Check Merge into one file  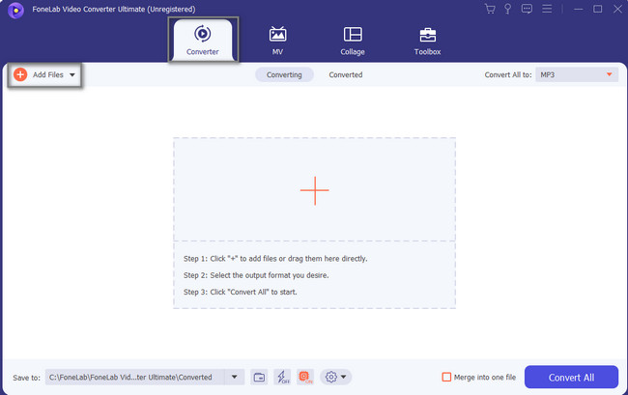click(x=446, y=377)
